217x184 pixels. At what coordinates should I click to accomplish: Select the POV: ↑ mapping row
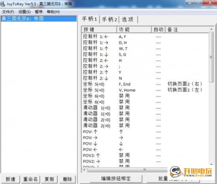[x=145, y=132]
